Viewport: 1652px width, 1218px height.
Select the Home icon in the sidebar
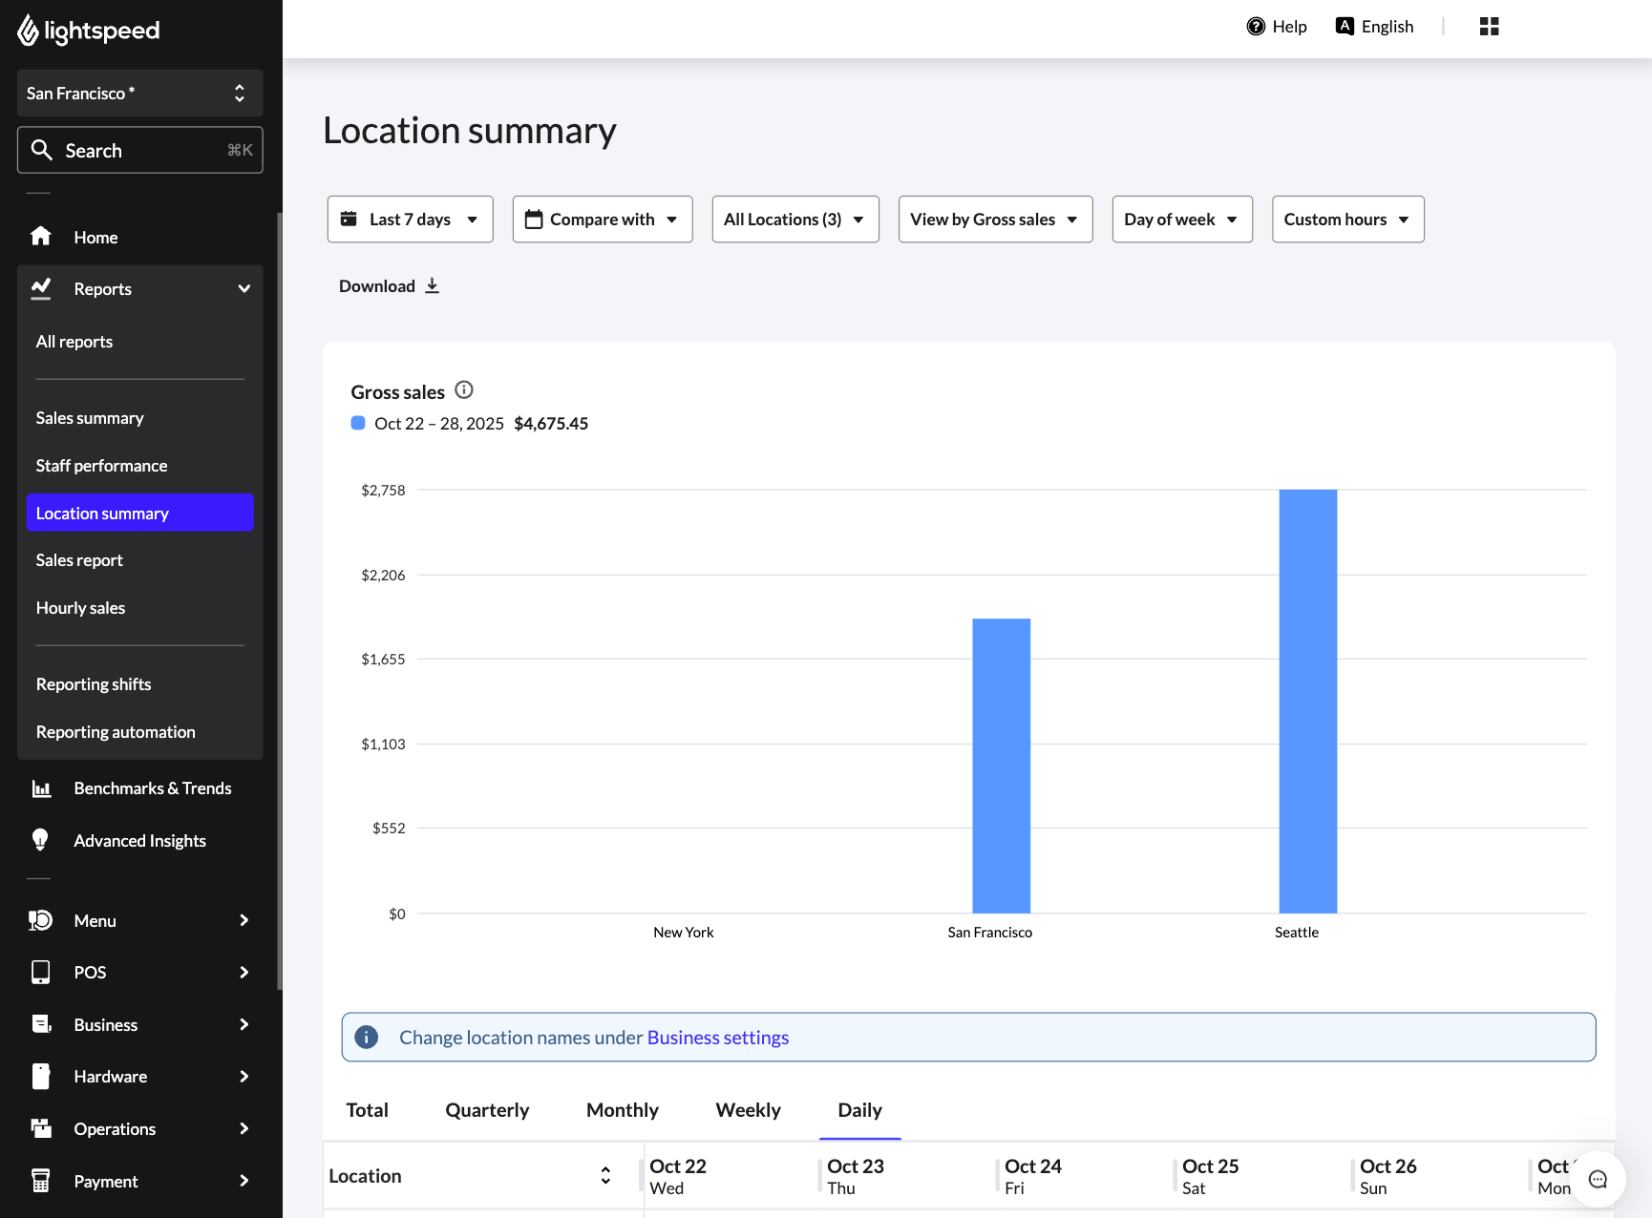(40, 237)
